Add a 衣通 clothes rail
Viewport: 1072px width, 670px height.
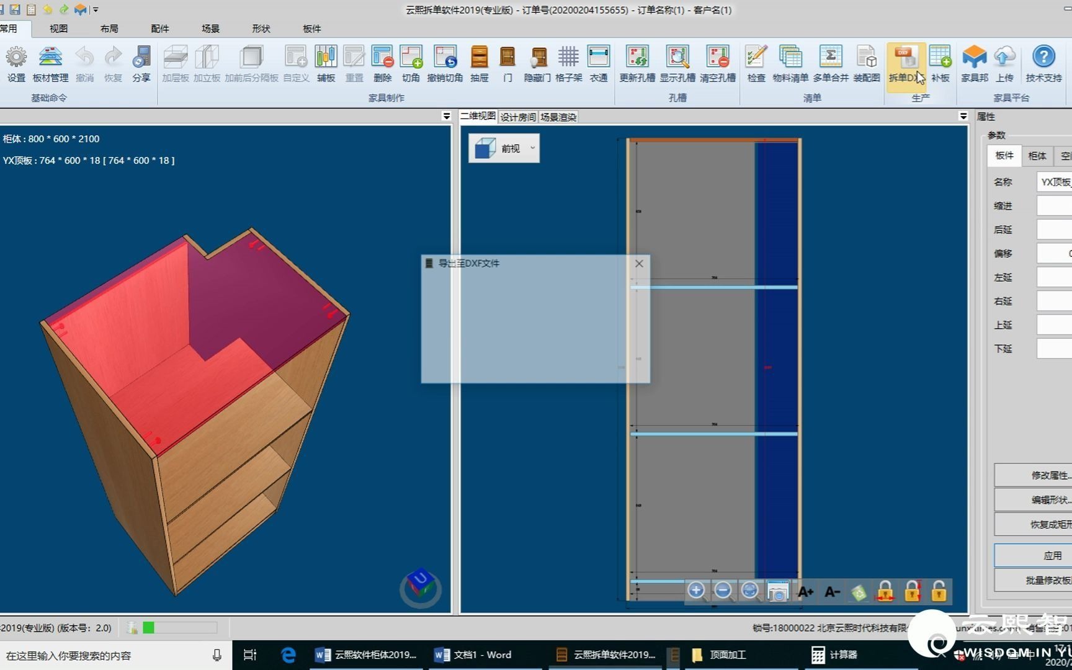[x=599, y=63]
